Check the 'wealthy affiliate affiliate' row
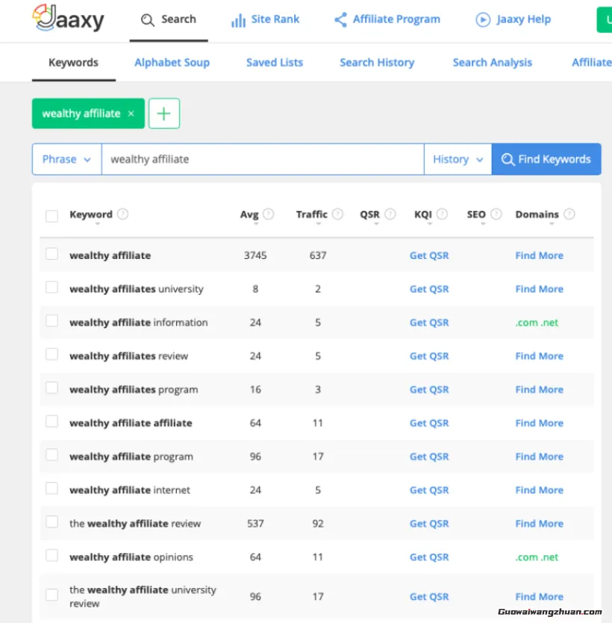The image size is (612, 623). click(x=51, y=421)
